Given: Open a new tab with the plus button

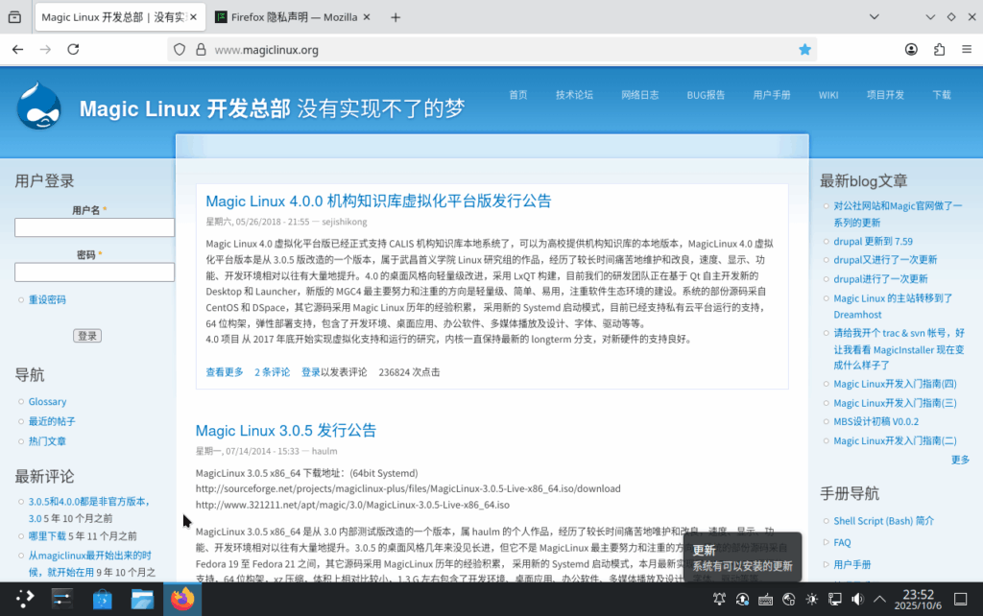Looking at the screenshot, I should coord(396,17).
